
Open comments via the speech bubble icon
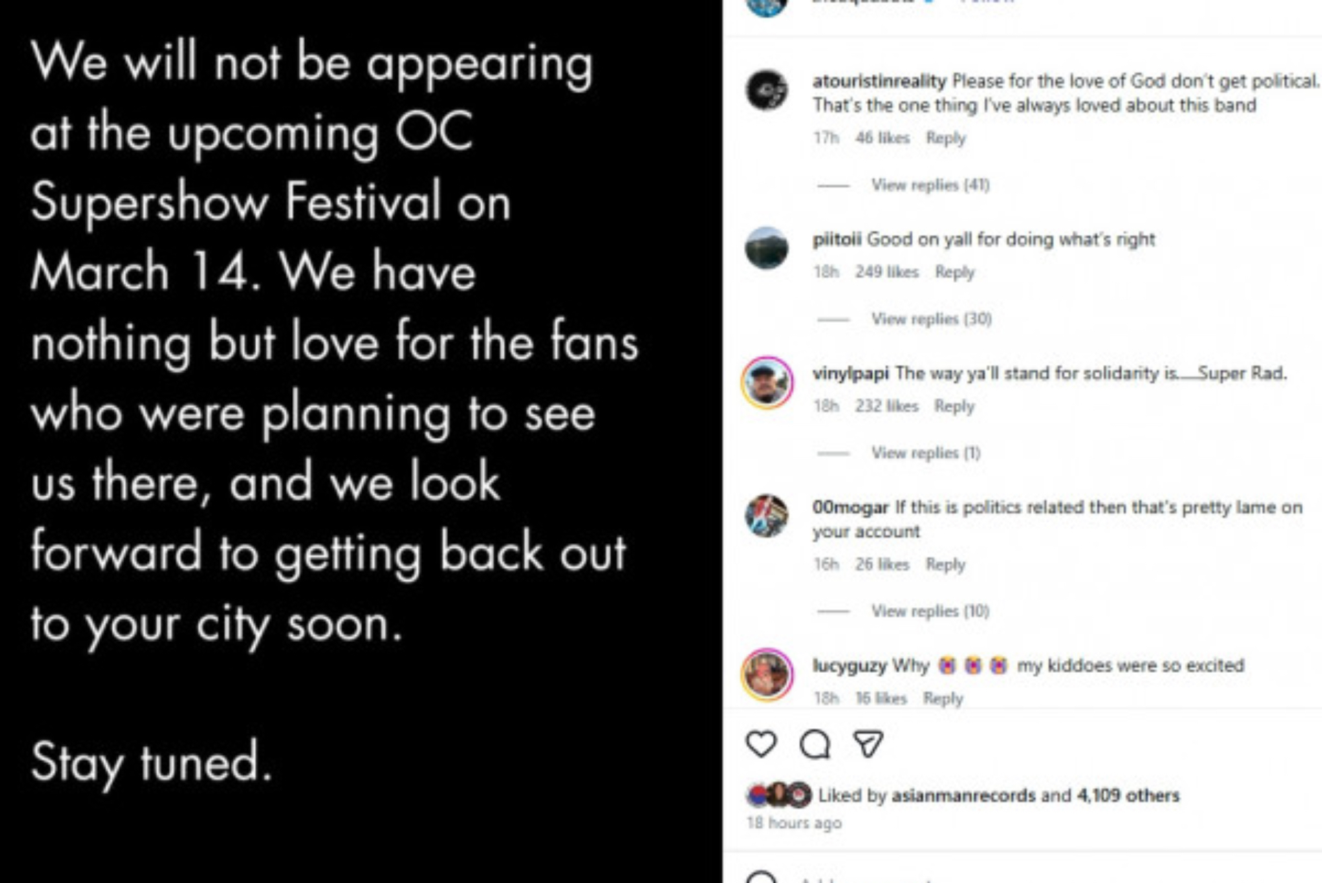pos(814,744)
